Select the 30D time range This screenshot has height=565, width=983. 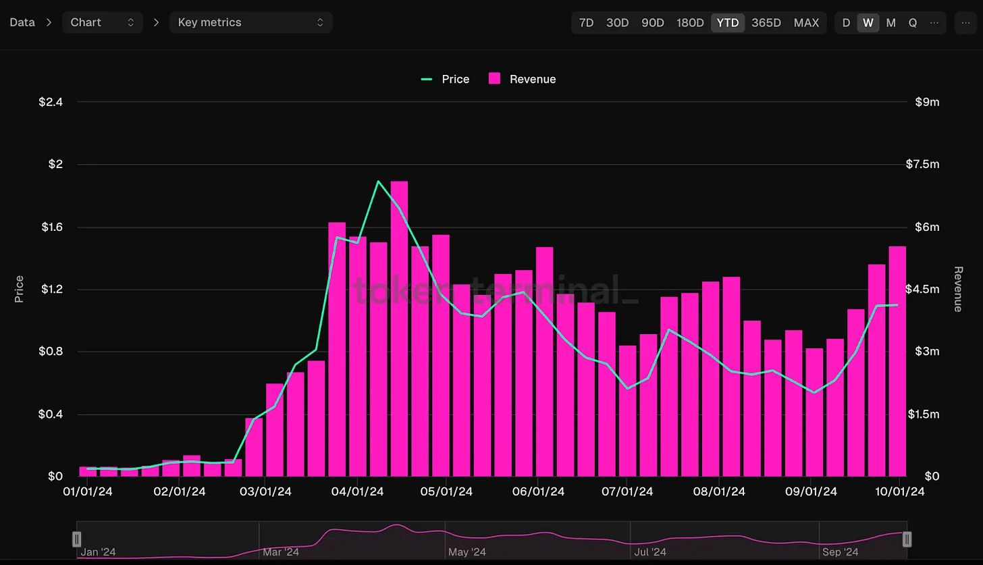617,22
